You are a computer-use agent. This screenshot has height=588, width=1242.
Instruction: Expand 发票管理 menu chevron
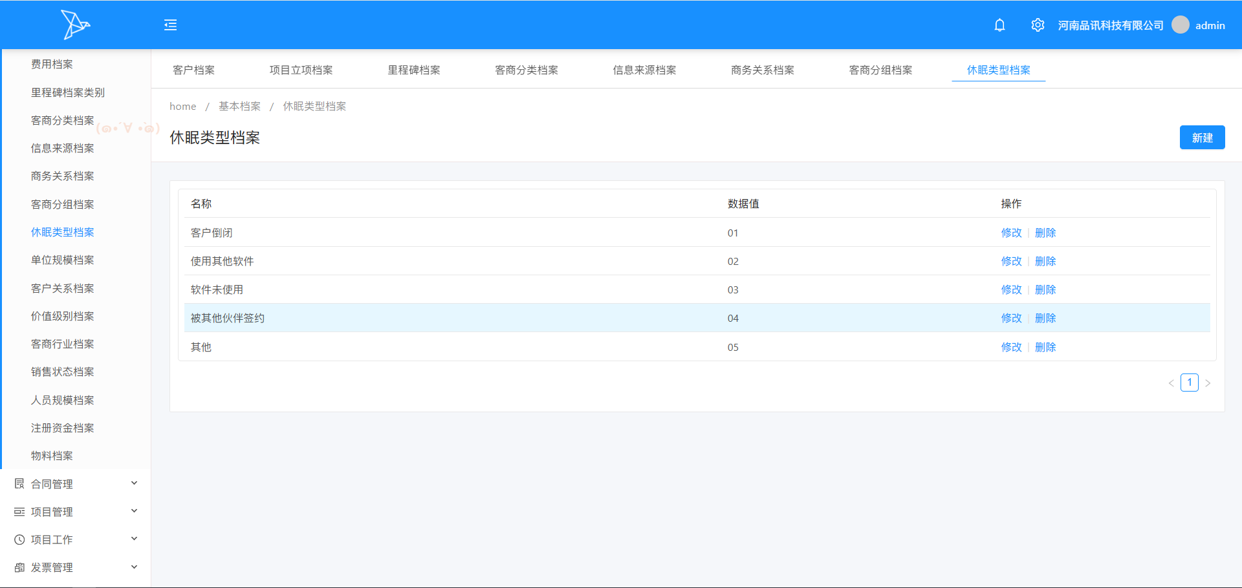pyautogui.click(x=134, y=567)
